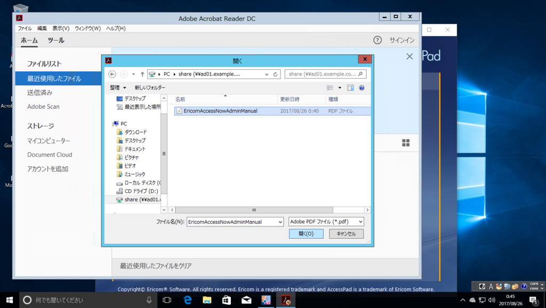
Task: Select 最近使用したファイル in sidebar
Action: coord(58,79)
